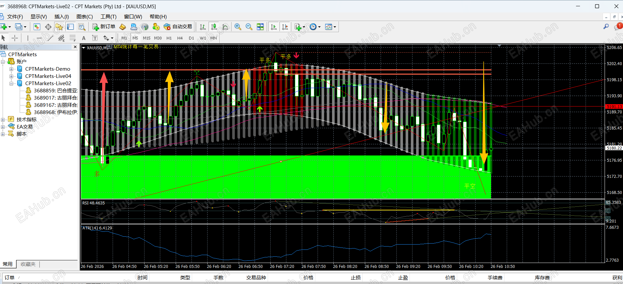This screenshot has height=284, width=623.
Task: Select the D1 timeframe
Action: tap(191, 38)
